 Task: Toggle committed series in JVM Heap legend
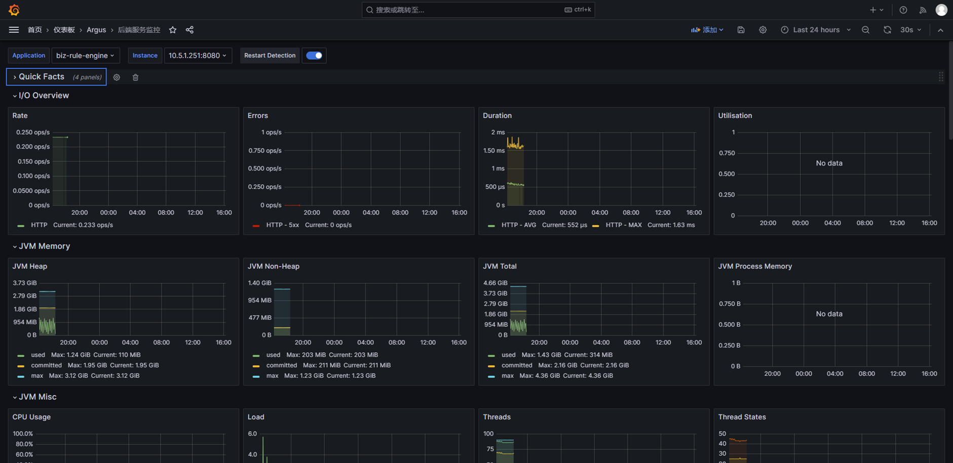[x=46, y=365]
